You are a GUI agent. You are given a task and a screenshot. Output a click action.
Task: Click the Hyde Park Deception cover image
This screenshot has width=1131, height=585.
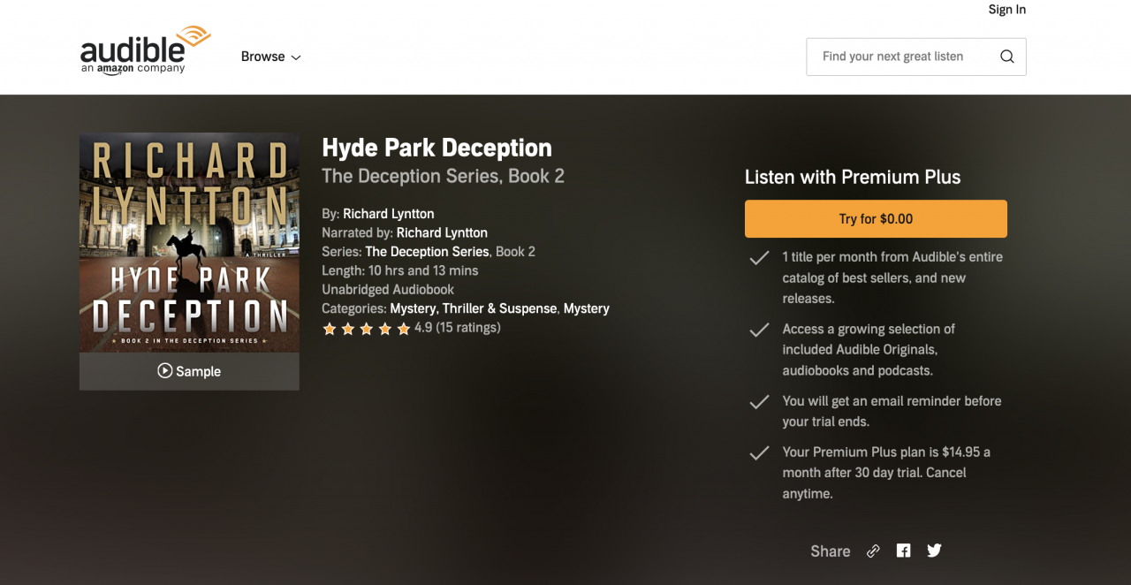click(189, 242)
